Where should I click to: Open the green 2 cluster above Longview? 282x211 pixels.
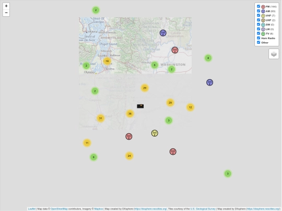[x=95, y=91]
